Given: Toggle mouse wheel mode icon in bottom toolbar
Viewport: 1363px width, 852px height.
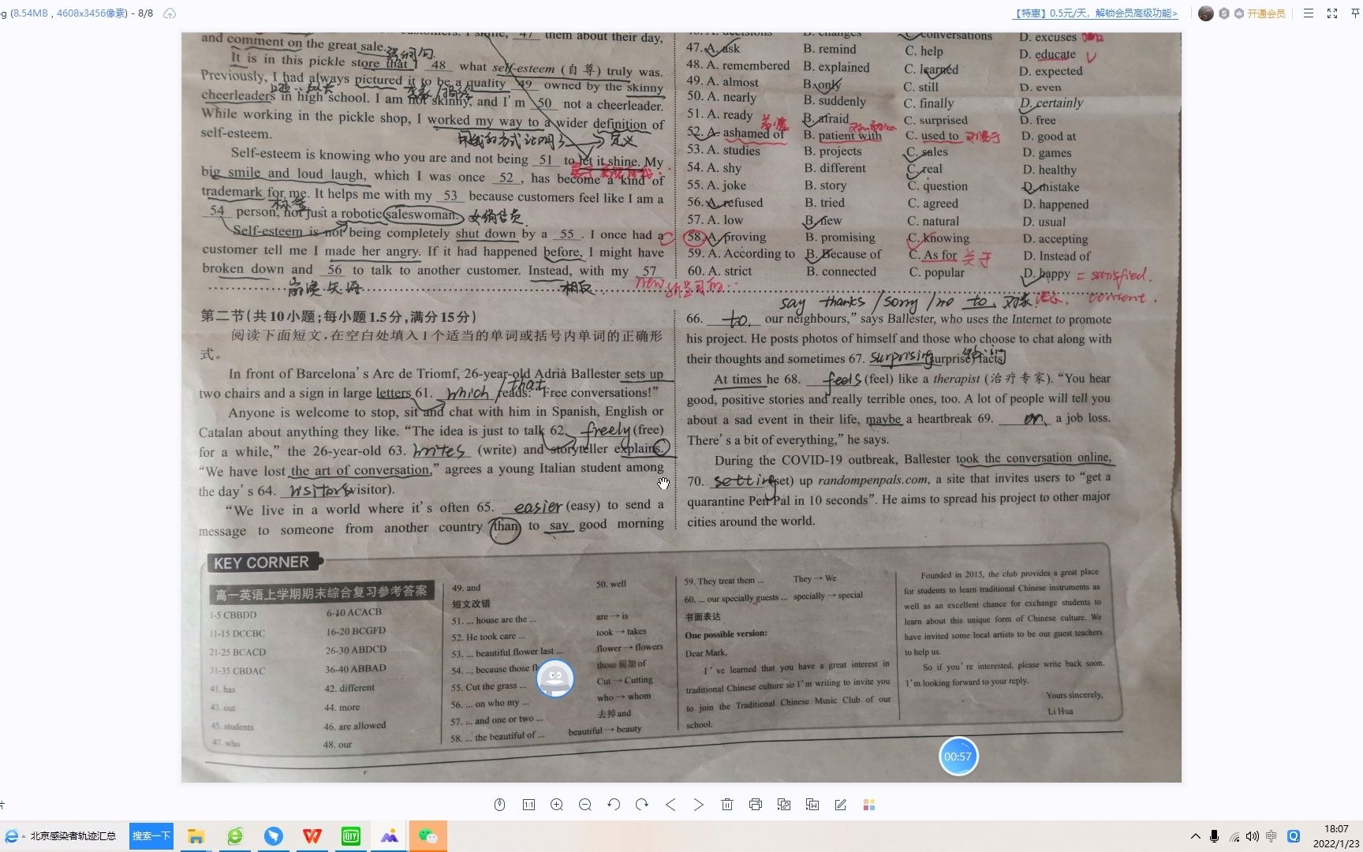Looking at the screenshot, I should [499, 805].
